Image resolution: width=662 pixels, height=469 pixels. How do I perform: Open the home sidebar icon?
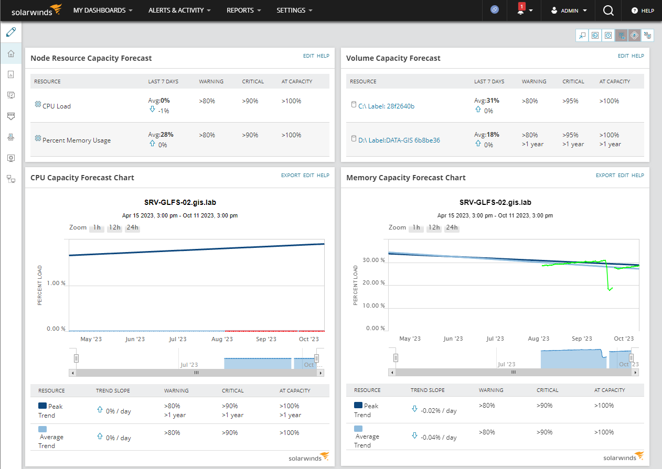(11, 53)
